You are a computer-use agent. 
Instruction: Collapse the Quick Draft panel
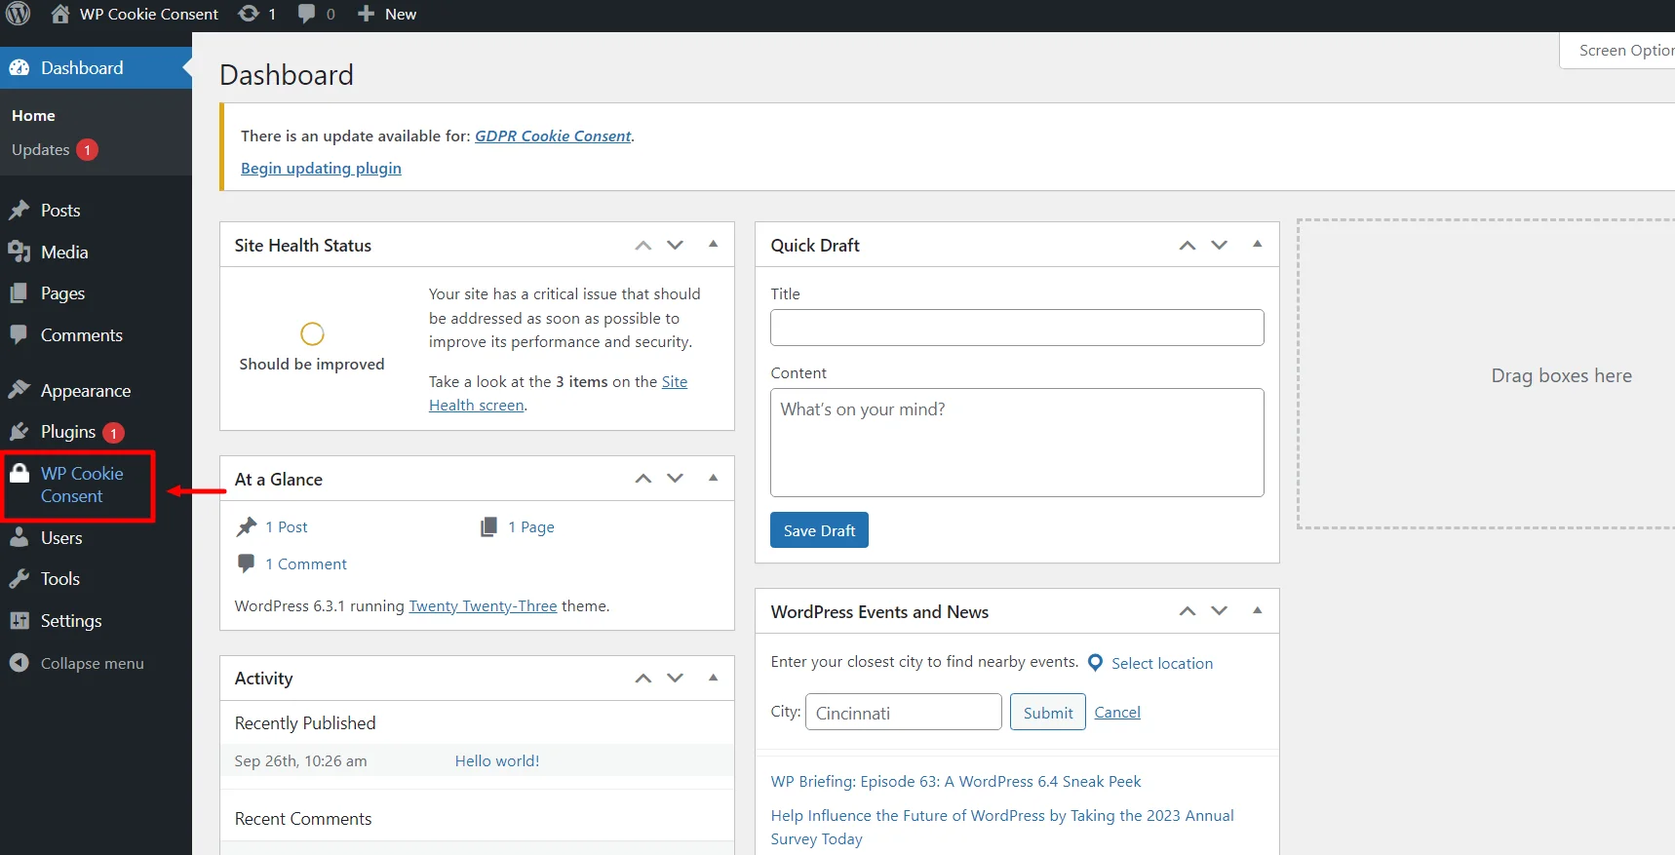click(1258, 244)
